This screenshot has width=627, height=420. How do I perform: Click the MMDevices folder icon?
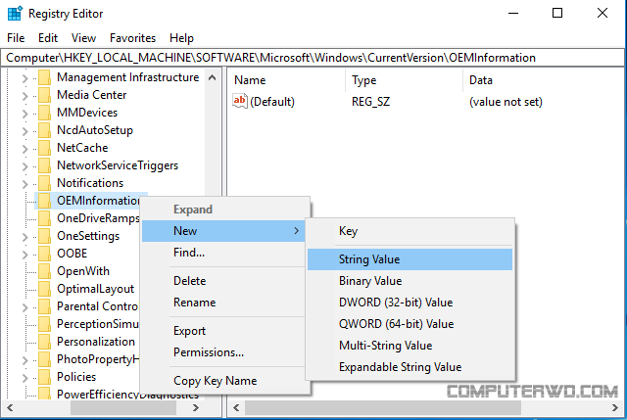point(44,113)
